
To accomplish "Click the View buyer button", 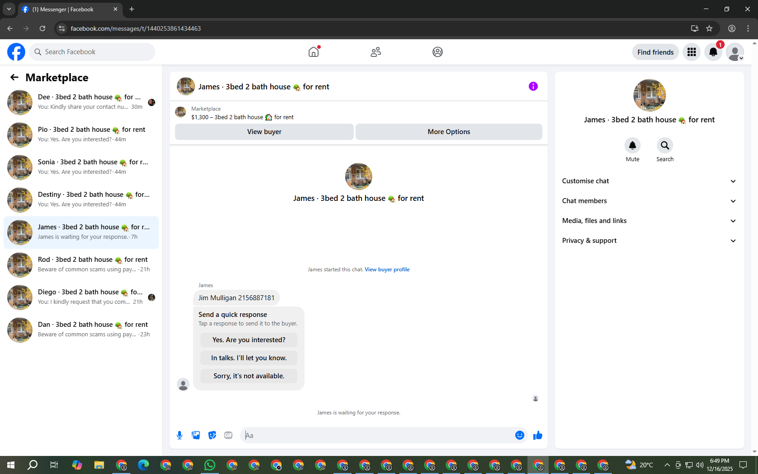I will tap(264, 132).
